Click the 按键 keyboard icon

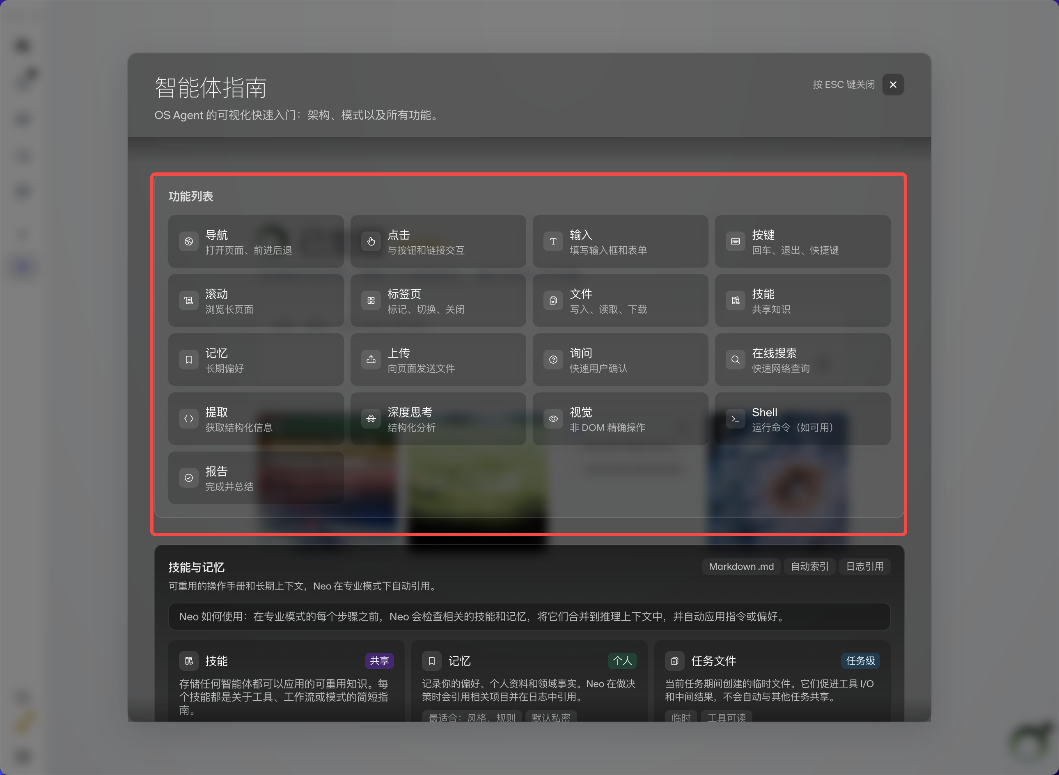[736, 241]
